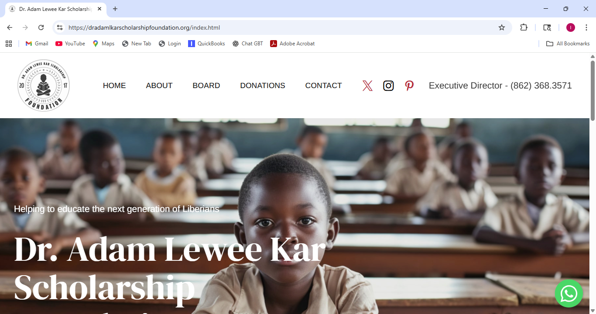Open the Chrome apps grid icon

[x=9, y=44]
